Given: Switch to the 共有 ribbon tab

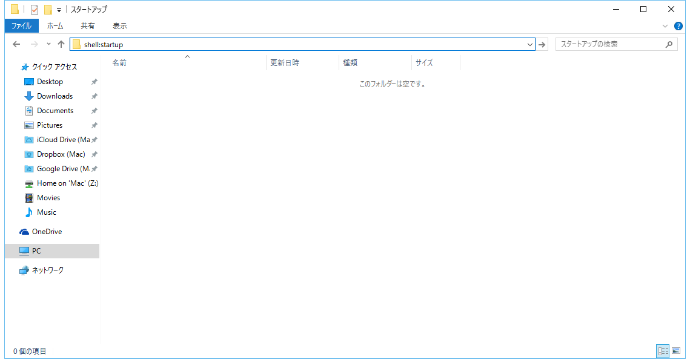Looking at the screenshot, I should [x=88, y=26].
